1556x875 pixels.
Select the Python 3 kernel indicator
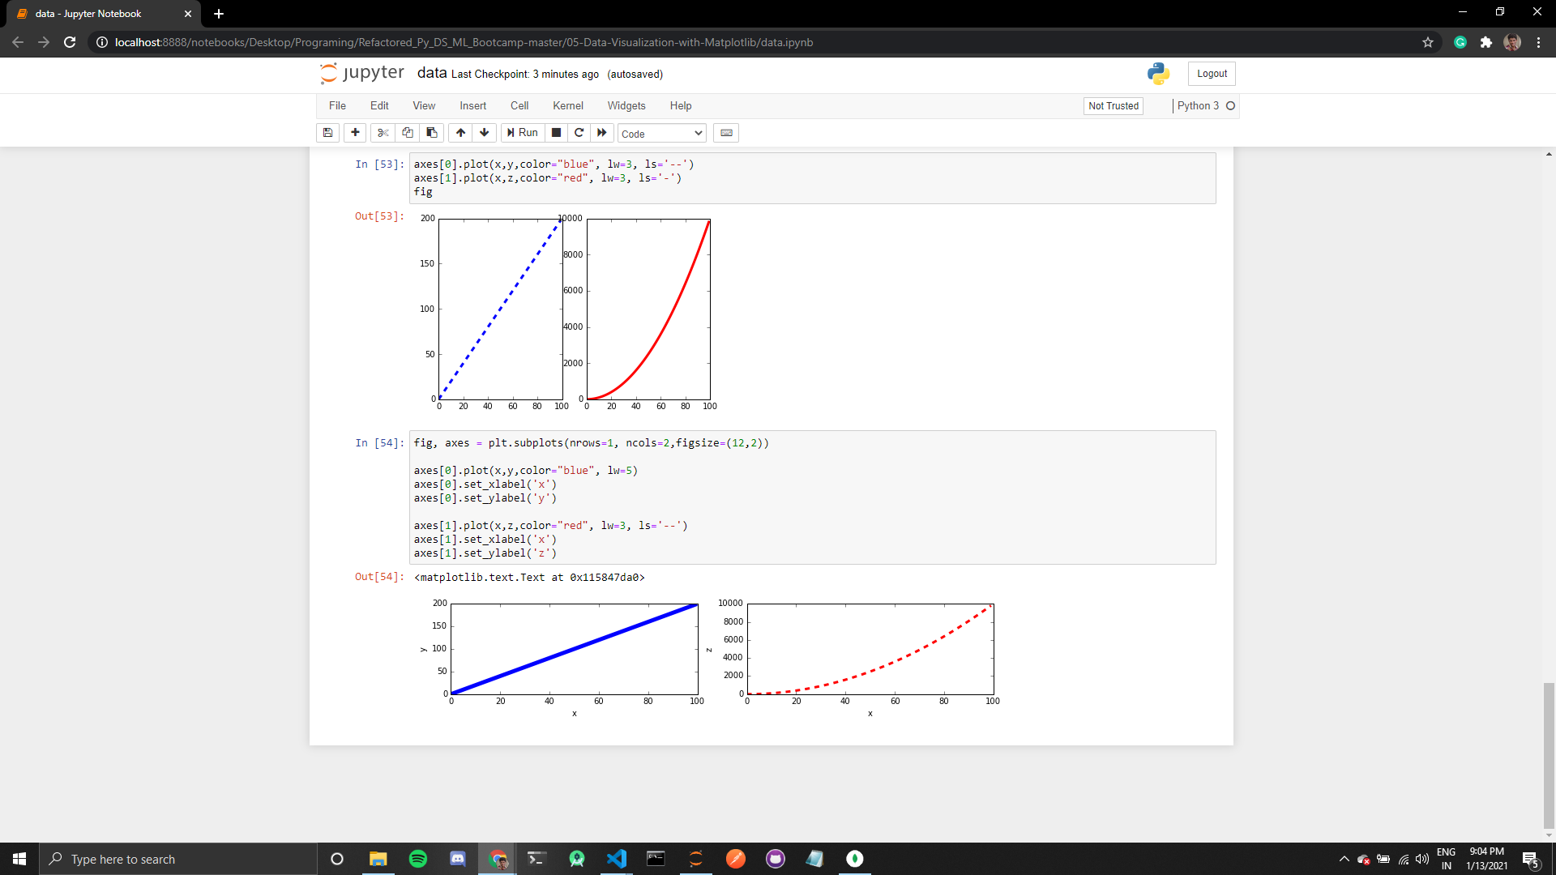1199,105
